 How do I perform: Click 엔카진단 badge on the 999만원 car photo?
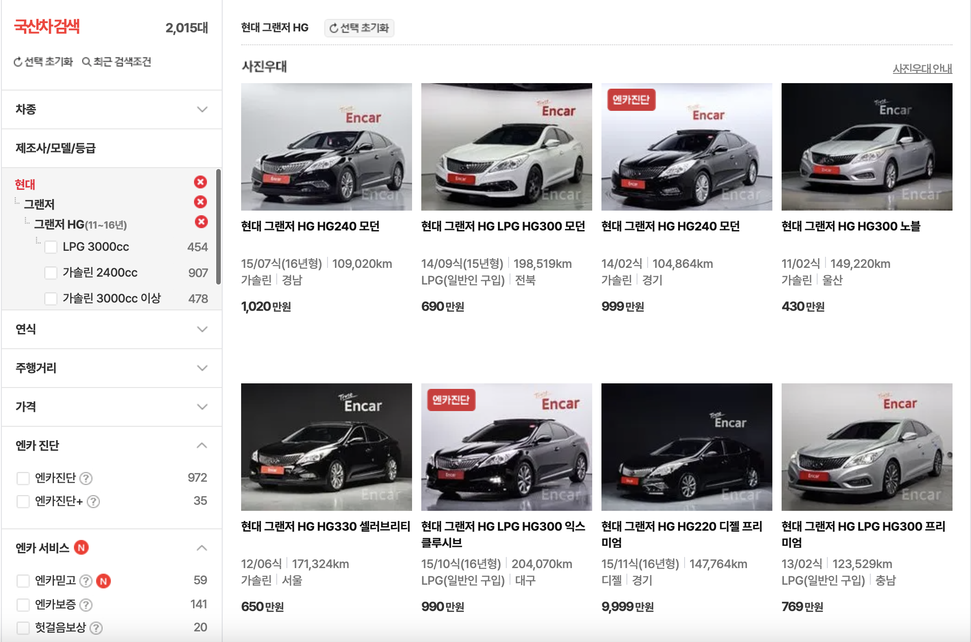[631, 100]
